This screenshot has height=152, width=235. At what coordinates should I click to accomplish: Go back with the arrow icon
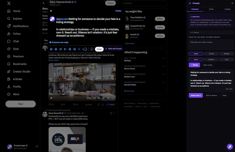43,3
